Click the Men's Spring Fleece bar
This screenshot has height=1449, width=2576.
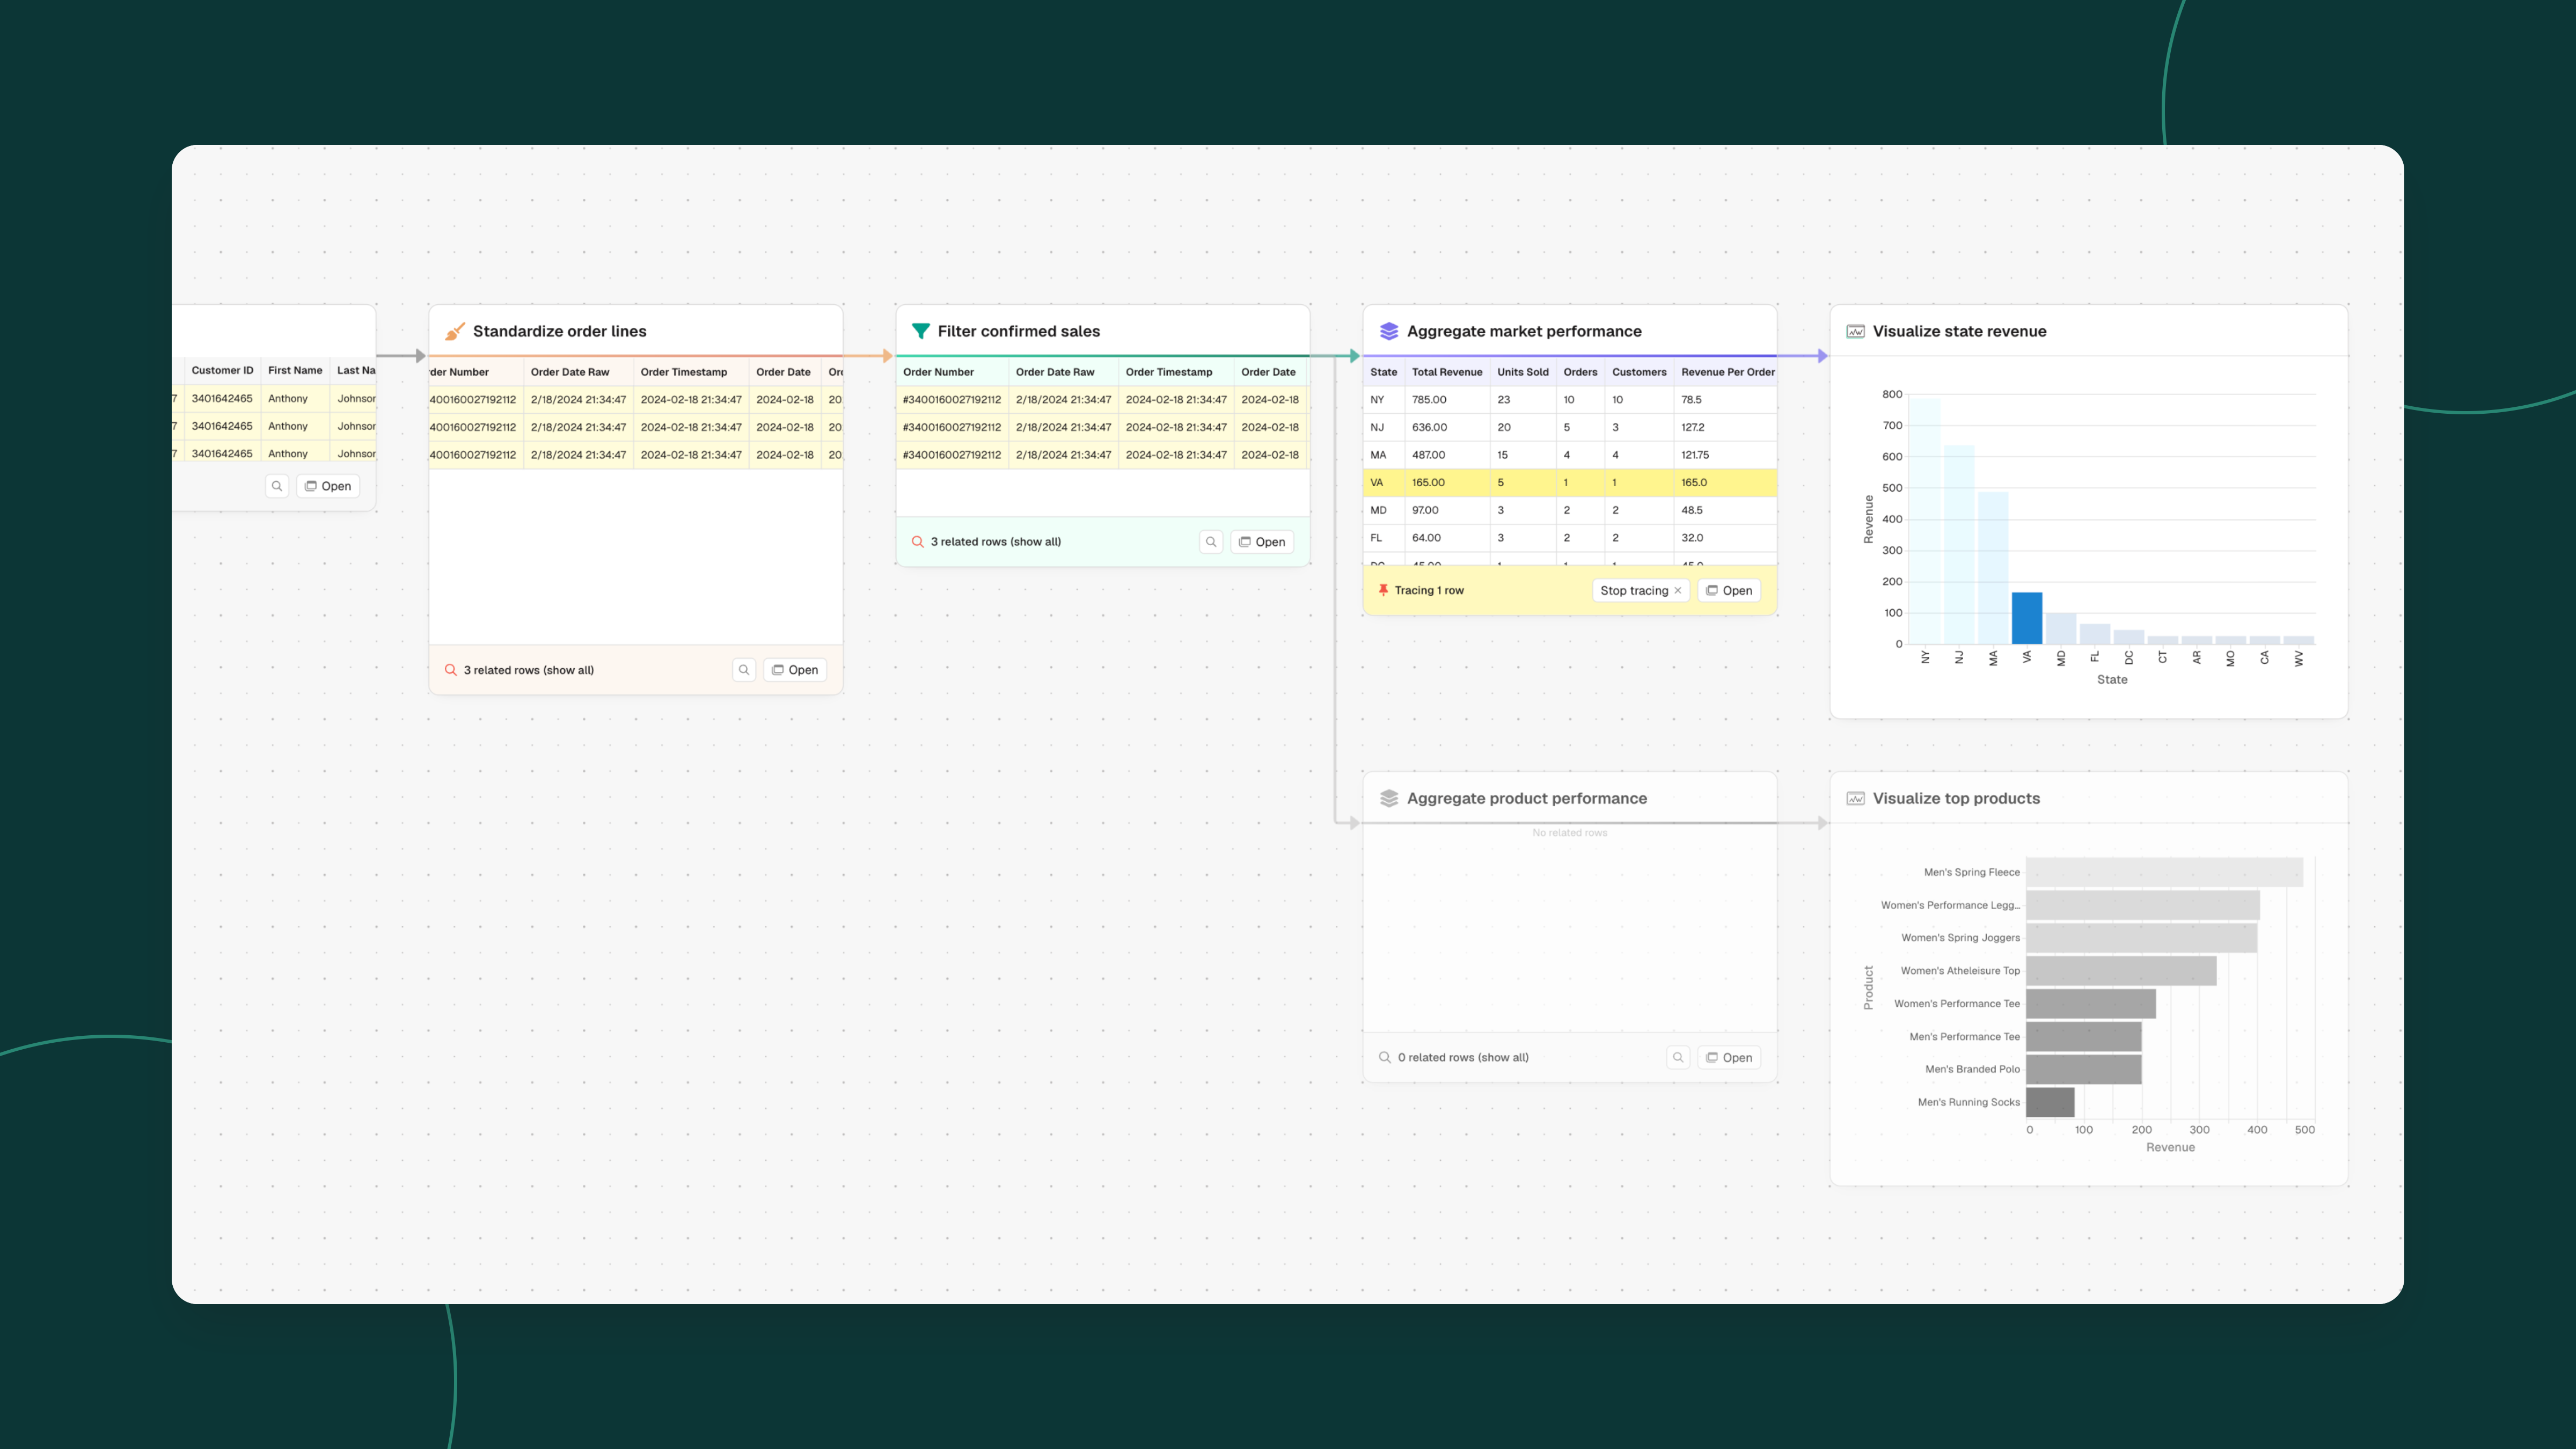(x=2164, y=872)
